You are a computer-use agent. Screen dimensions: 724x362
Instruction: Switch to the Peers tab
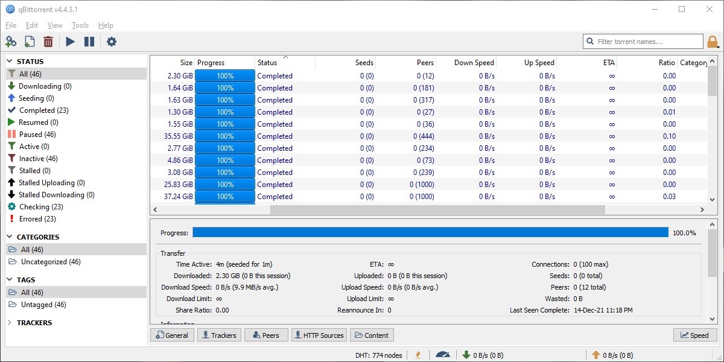[x=266, y=335]
